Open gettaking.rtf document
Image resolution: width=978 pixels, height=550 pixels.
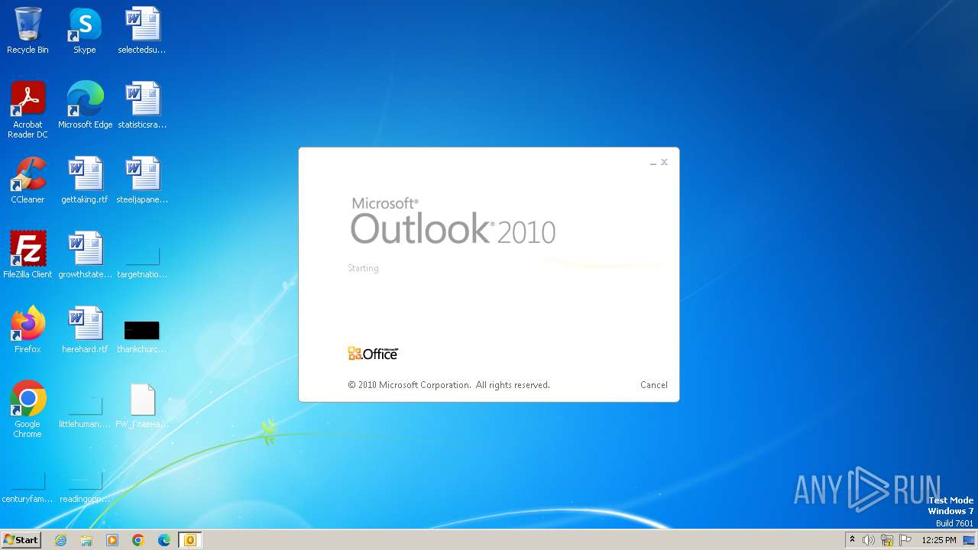85,180
